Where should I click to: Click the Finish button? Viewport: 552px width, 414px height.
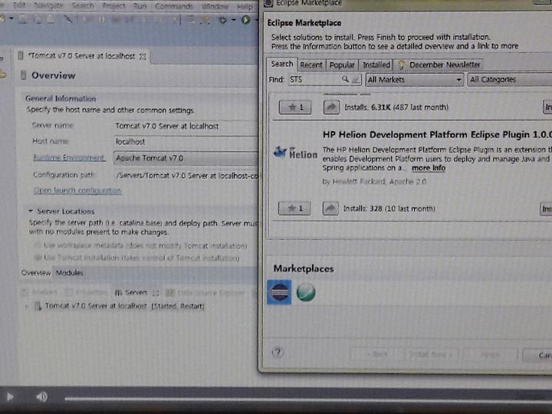coord(490,354)
